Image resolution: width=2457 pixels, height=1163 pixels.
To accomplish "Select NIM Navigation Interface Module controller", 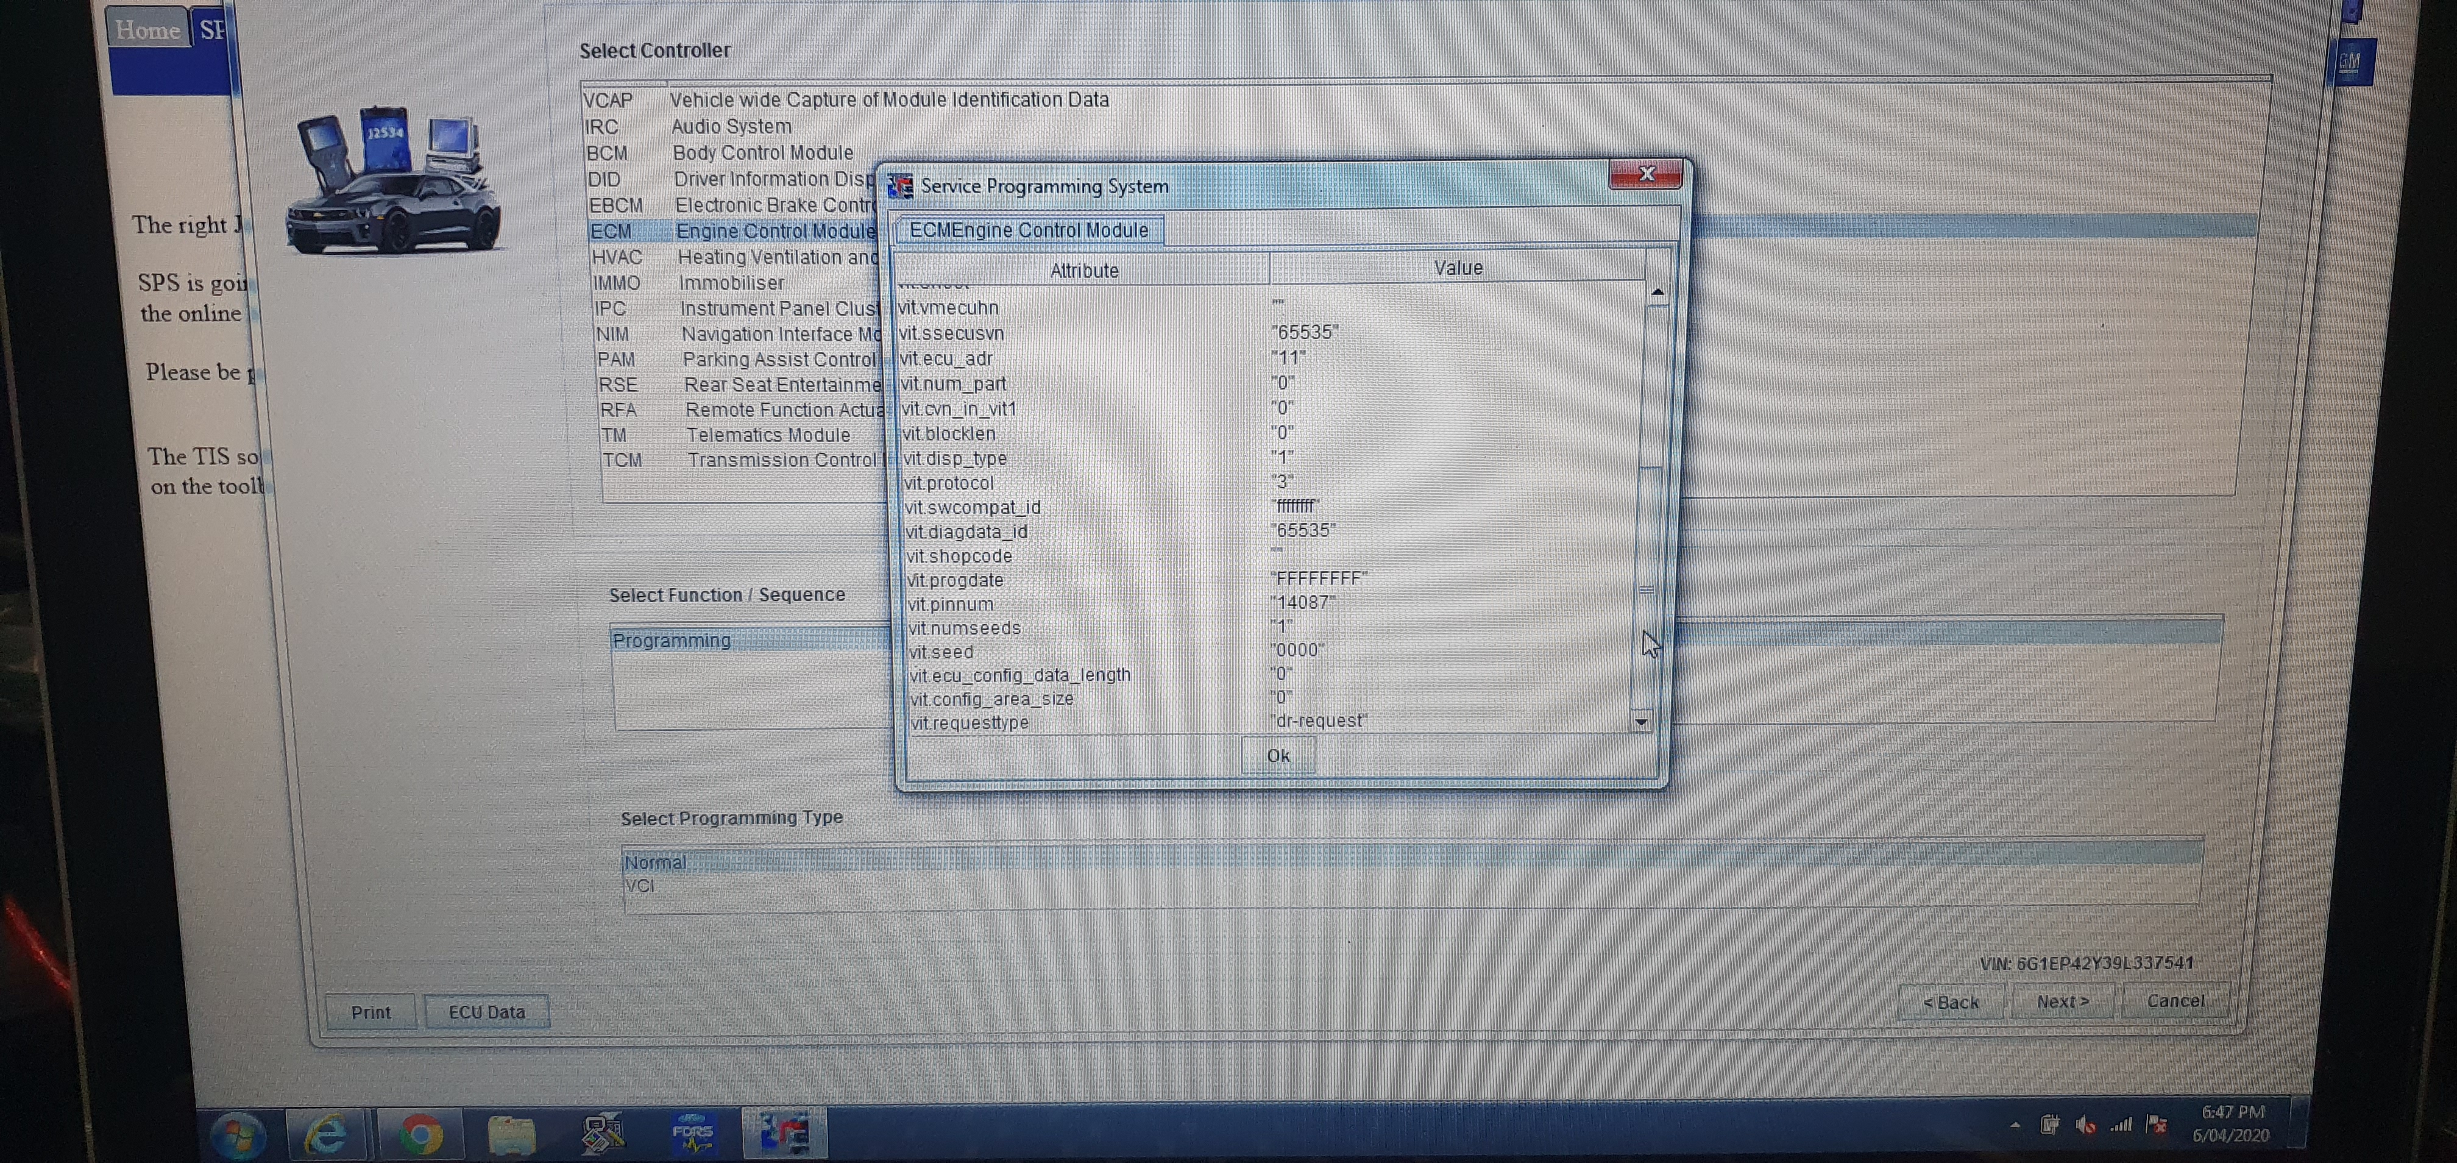I will tap(738, 334).
